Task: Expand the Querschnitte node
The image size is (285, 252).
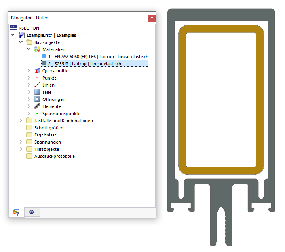Action: 29,70
